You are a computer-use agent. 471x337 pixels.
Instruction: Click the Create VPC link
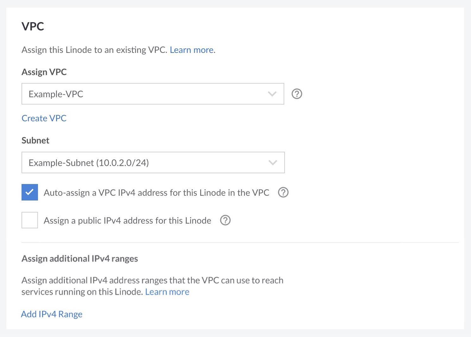44,118
